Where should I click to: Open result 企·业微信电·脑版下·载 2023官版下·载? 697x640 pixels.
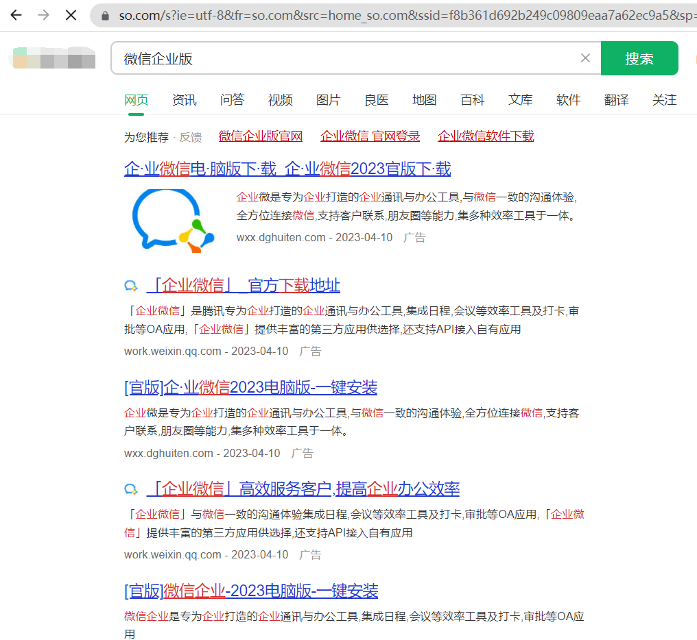click(x=287, y=169)
